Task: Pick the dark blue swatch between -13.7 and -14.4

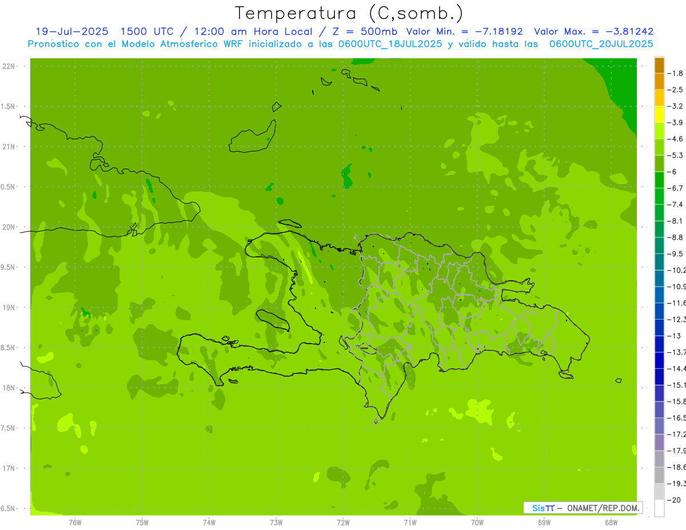Action: click(659, 360)
